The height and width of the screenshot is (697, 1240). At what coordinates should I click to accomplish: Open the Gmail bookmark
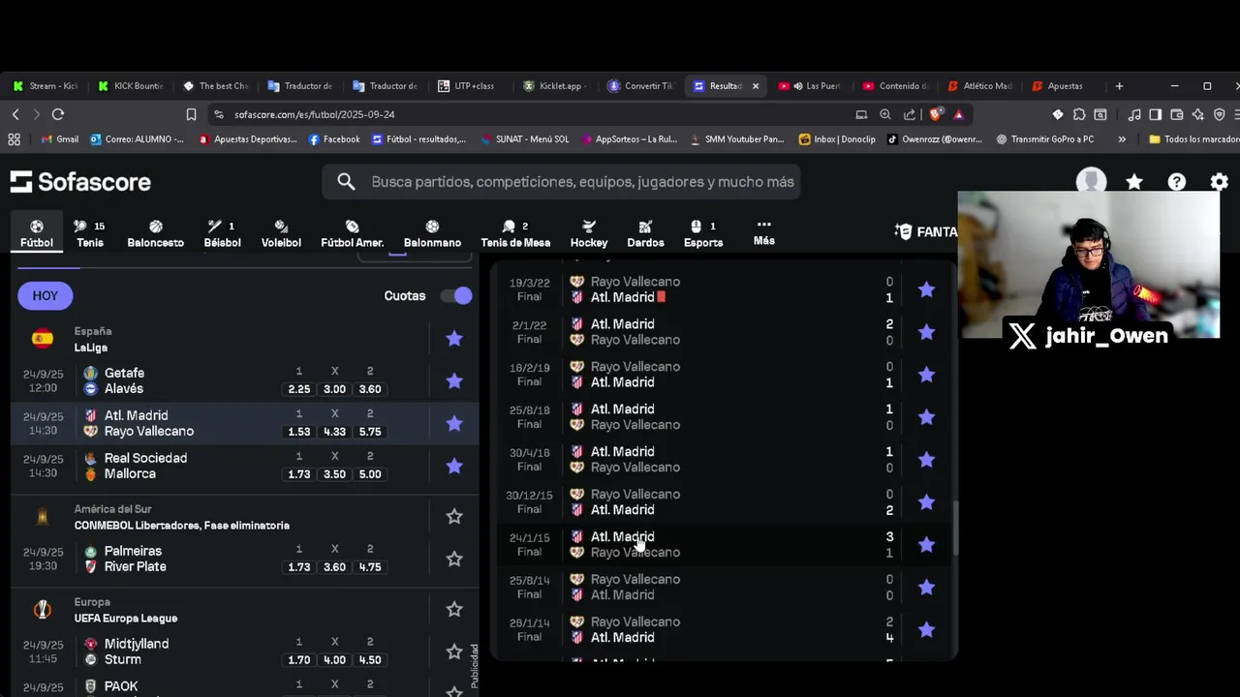pos(59,139)
